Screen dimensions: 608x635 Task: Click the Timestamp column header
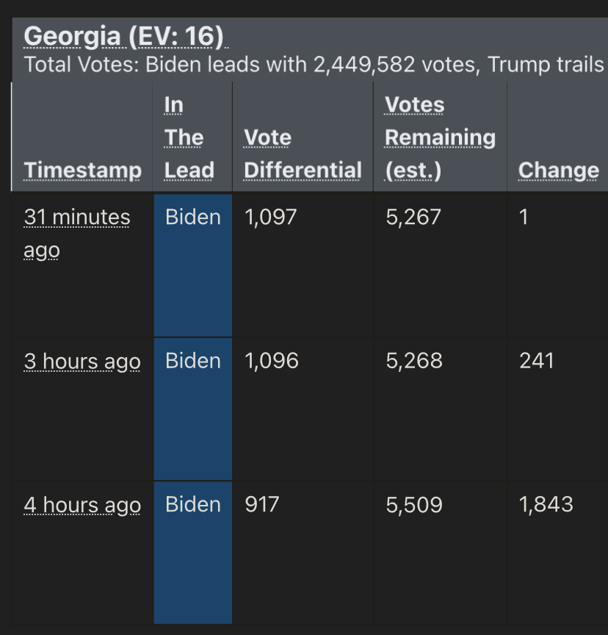click(82, 171)
